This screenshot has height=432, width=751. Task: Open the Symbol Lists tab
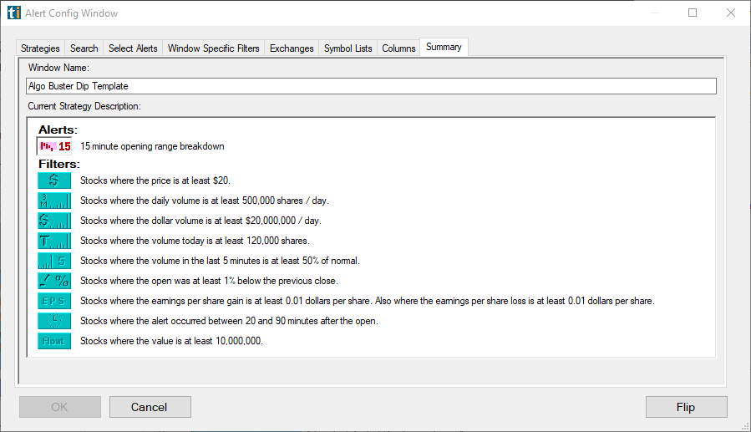pos(348,48)
